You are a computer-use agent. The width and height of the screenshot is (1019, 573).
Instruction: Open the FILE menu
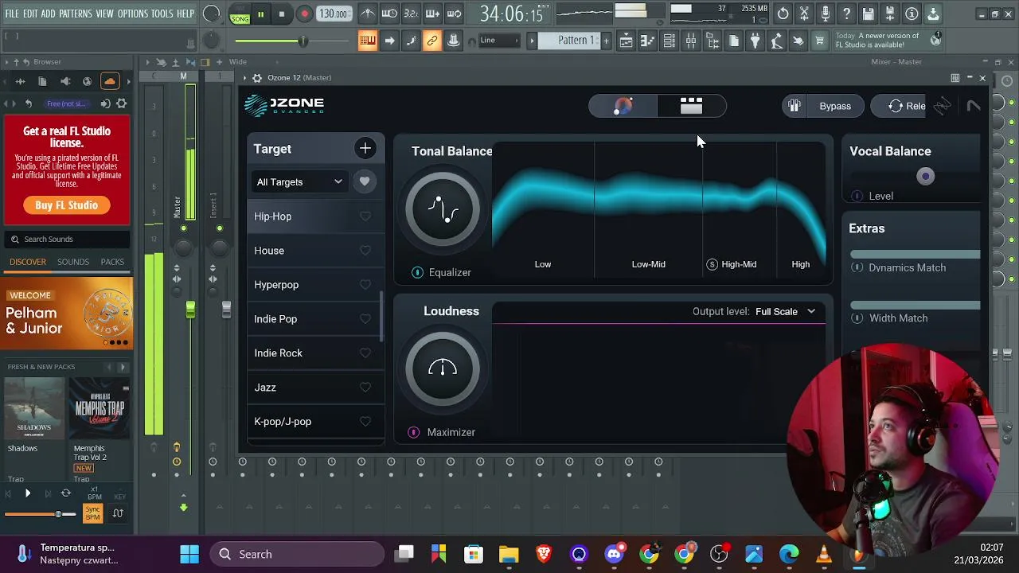click(x=12, y=14)
